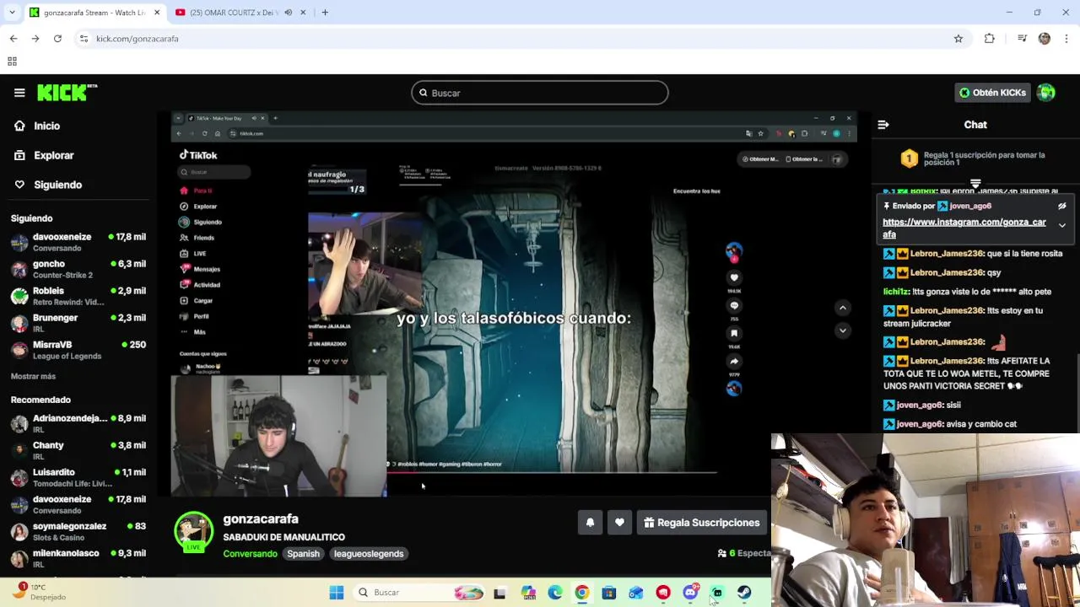Click TikTok like heart in stream

734,277
